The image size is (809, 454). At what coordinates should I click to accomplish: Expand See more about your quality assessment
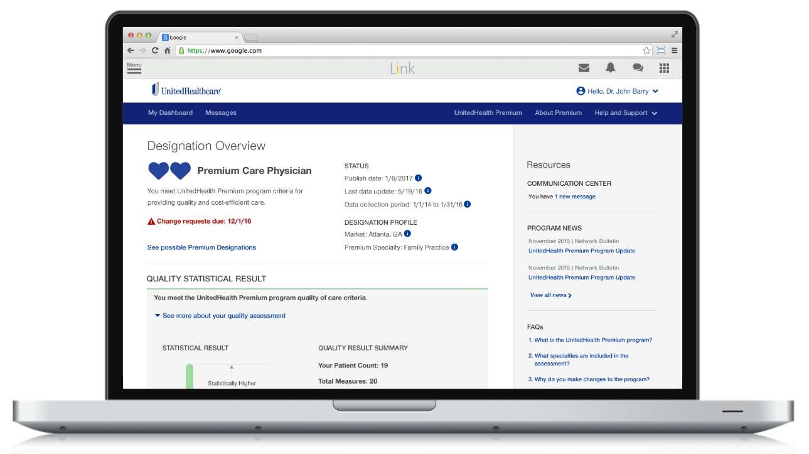pyautogui.click(x=220, y=316)
